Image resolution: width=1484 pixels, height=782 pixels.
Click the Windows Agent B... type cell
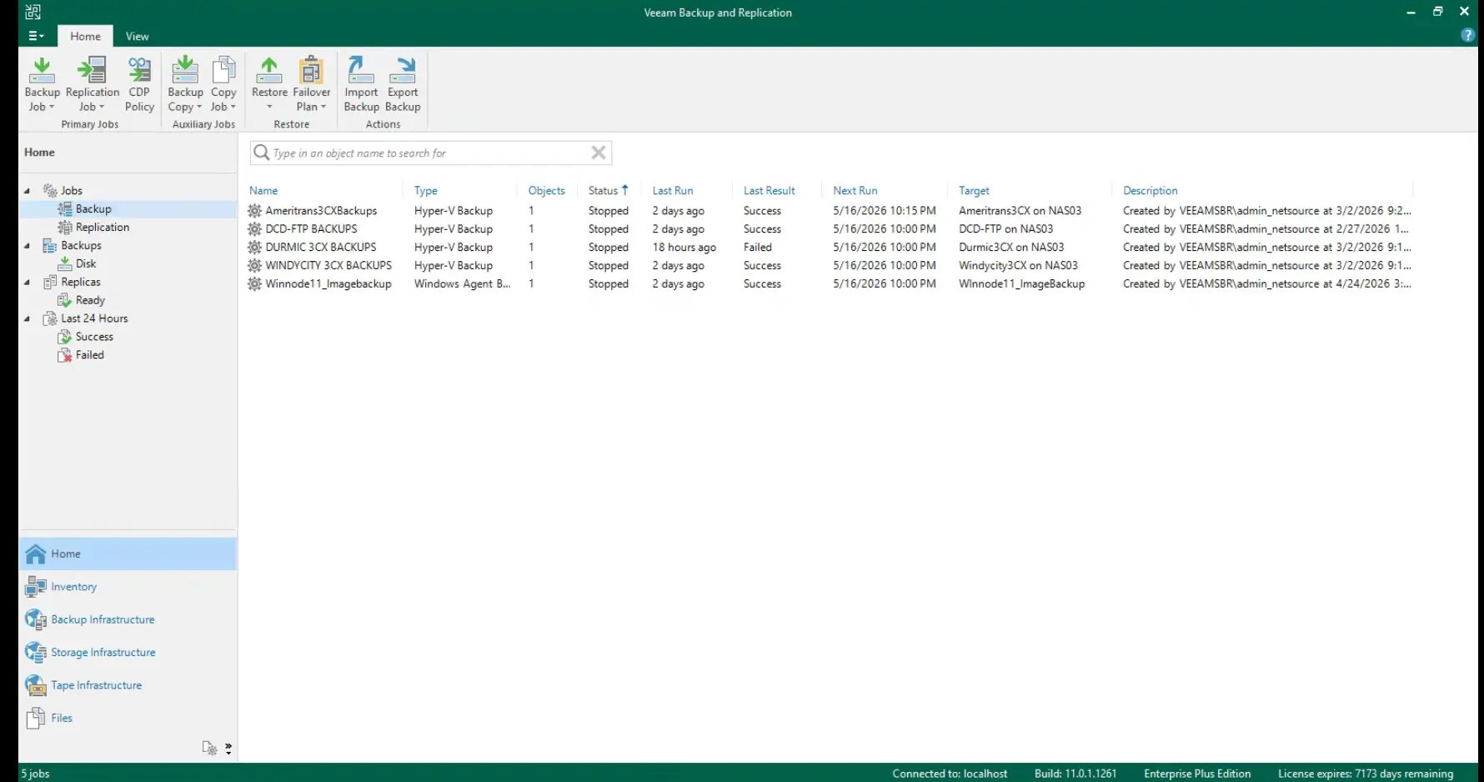[x=463, y=284]
